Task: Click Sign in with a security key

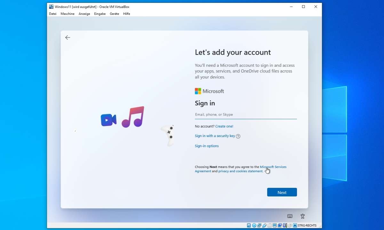Action: pyautogui.click(x=215, y=136)
